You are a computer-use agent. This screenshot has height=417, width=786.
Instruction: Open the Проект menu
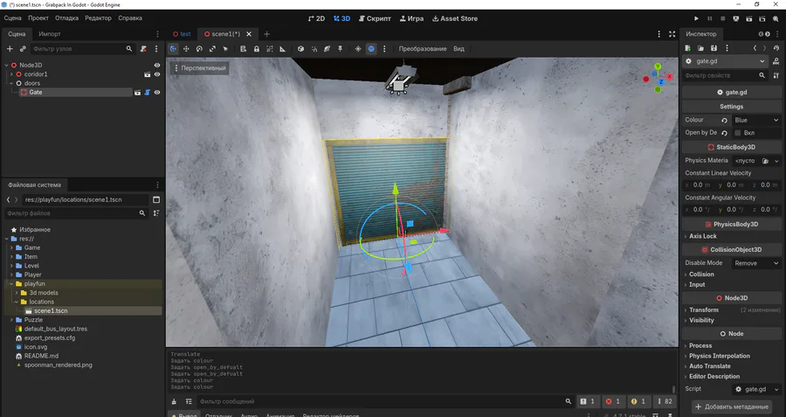[38, 18]
